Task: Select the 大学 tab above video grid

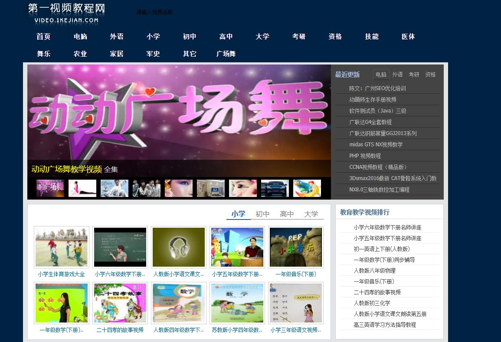Action: 311,213
